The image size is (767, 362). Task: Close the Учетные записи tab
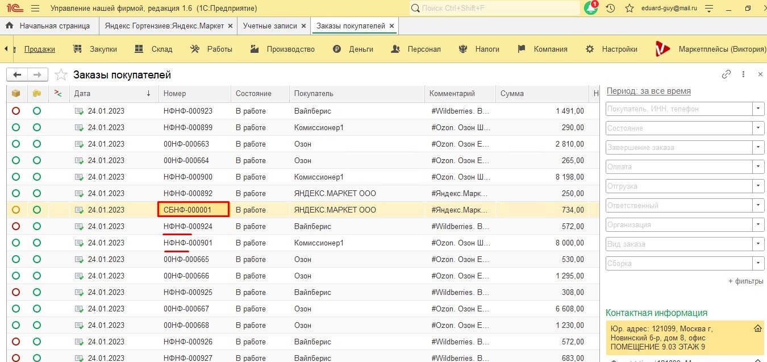pos(304,26)
